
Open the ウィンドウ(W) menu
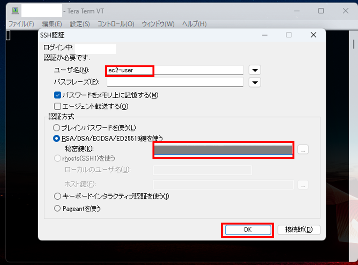(158, 24)
